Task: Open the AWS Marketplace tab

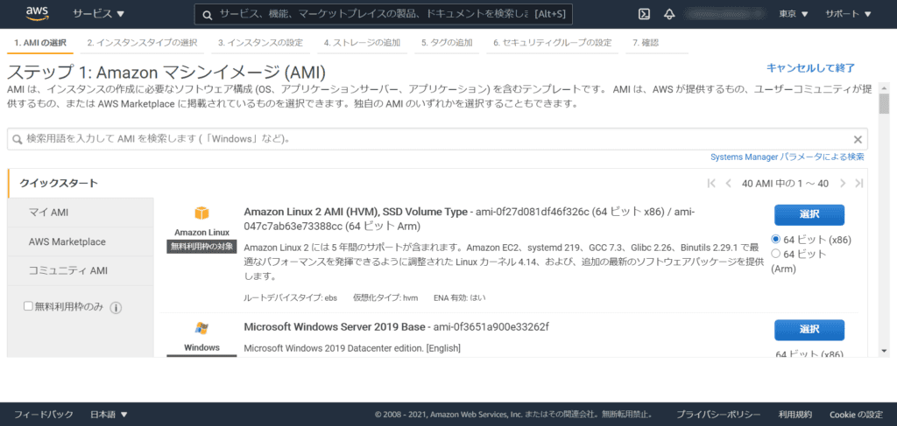Action: click(67, 241)
